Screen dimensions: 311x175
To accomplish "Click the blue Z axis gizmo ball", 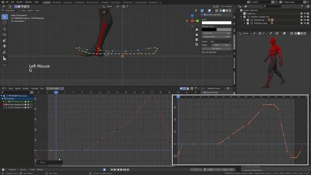I will [x=192, y=16].
